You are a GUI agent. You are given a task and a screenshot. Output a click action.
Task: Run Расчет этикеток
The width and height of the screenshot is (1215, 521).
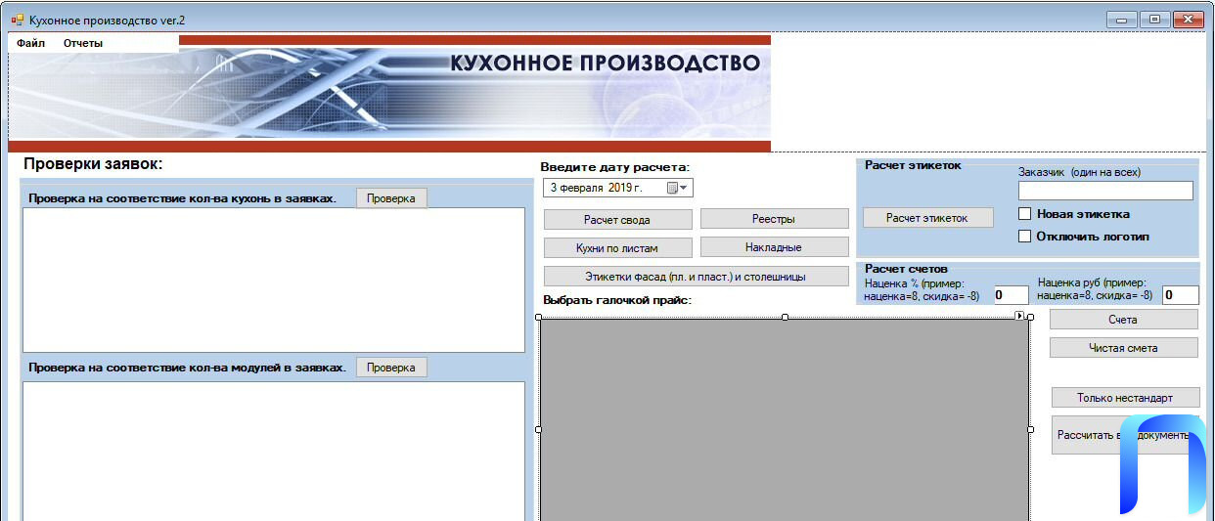[x=927, y=218]
